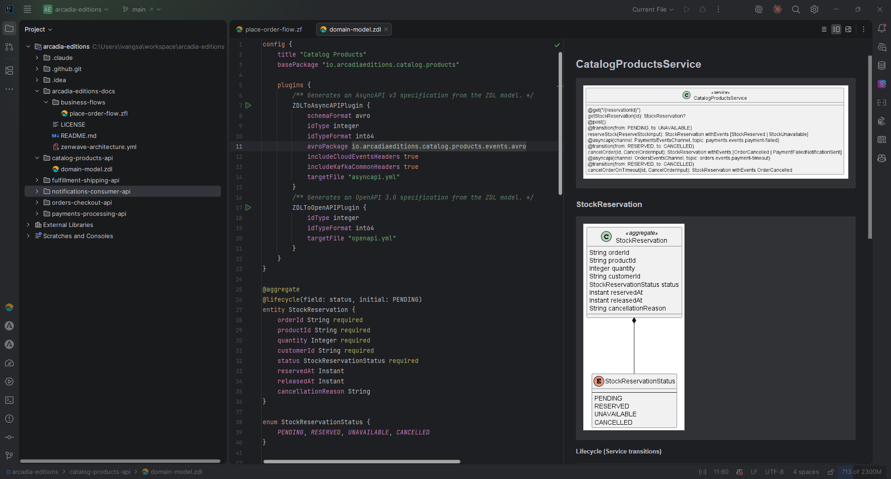Toggle read-only lock in status bar
This screenshot has height=479, width=891.
[x=831, y=472]
